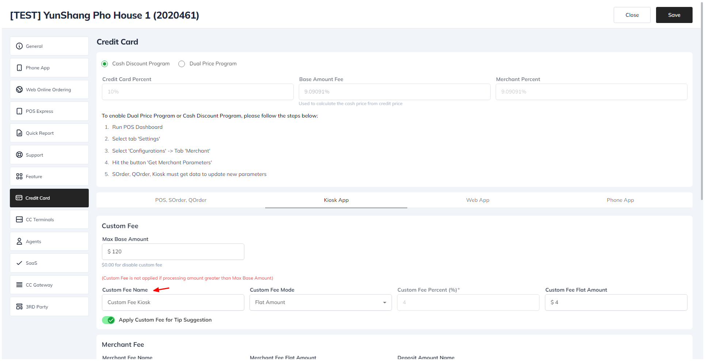Image resolution: width=705 pixels, height=361 pixels.
Task: Click the General info icon in sidebar
Action: click(19, 46)
